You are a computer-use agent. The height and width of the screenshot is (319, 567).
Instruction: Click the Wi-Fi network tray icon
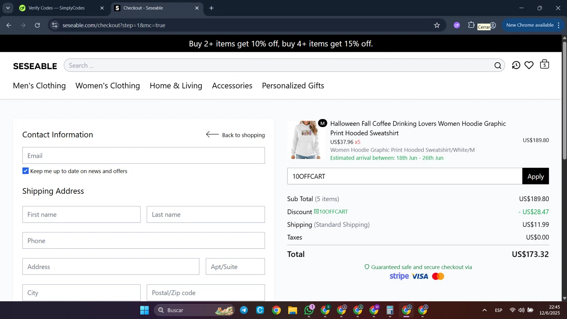[512, 310]
